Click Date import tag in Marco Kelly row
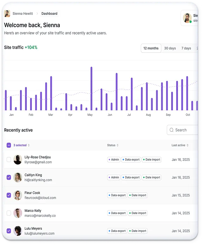The height and width of the screenshot is (245, 203). tap(138, 213)
